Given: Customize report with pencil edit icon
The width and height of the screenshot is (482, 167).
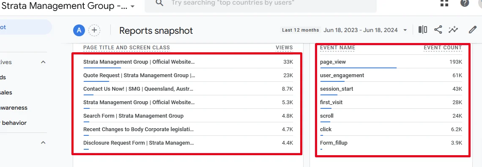Looking at the screenshot, I should point(472,30).
